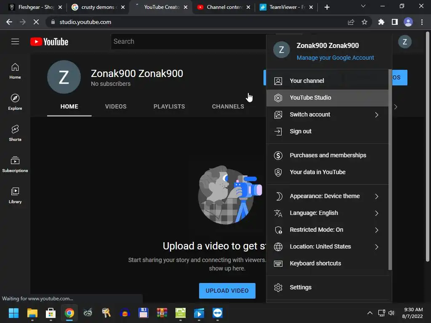Close the YouTube Creator browser tab
Image resolution: width=431 pixels, height=323 pixels.
coord(186,7)
